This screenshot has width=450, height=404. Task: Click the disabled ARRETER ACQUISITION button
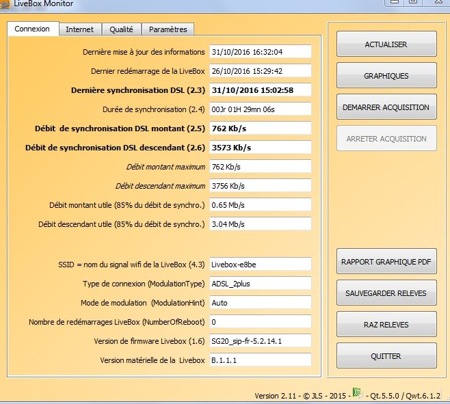pos(386,139)
